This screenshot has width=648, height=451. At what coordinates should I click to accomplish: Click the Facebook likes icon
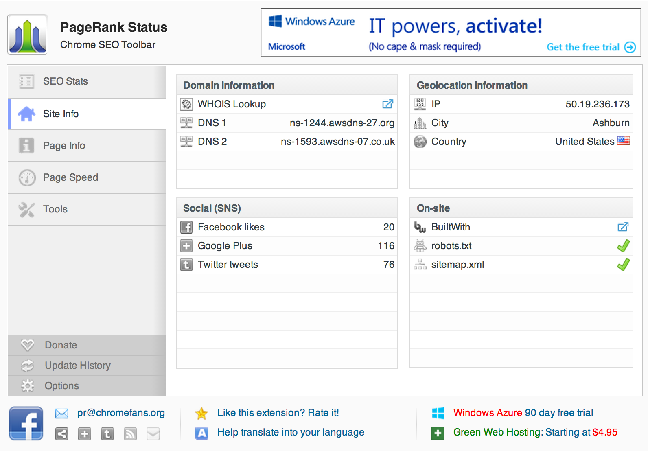point(186,227)
